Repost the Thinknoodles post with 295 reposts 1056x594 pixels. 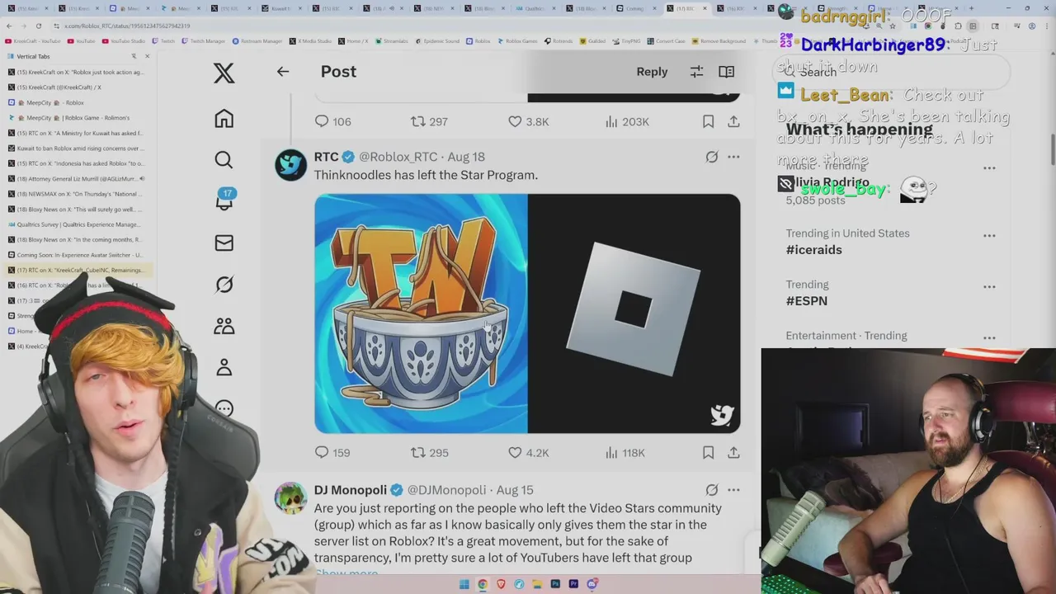tap(429, 452)
